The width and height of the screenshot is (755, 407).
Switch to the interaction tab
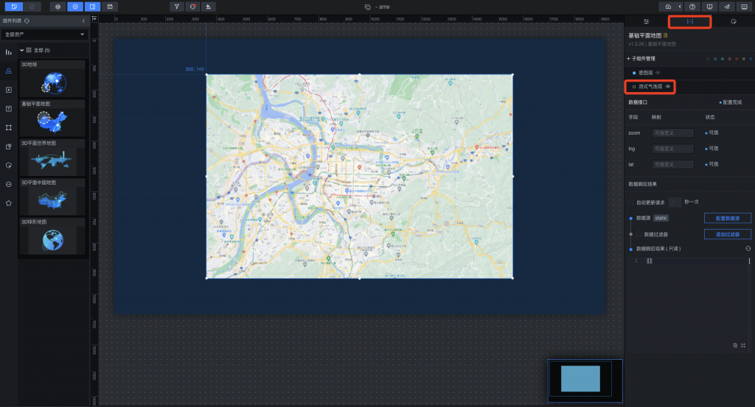click(734, 21)
